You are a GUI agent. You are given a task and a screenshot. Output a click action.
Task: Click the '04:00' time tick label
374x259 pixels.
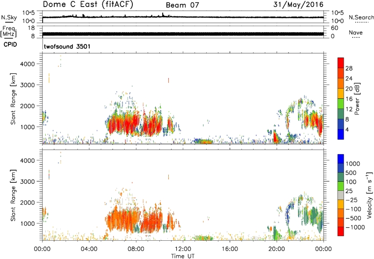[89, 249]
